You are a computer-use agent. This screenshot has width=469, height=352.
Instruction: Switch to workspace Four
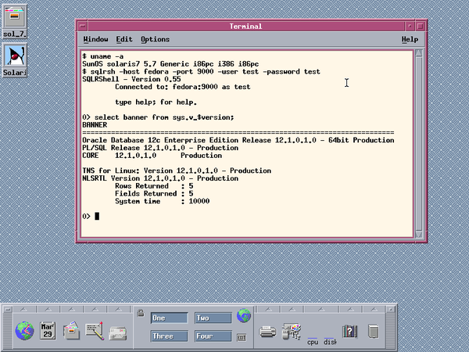point(213,336)
